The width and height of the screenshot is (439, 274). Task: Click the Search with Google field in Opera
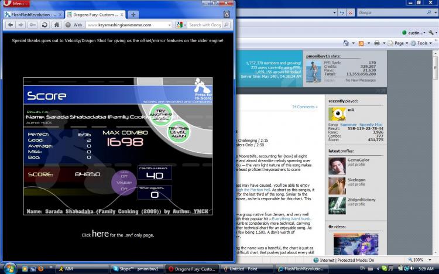tap(205, 25)
